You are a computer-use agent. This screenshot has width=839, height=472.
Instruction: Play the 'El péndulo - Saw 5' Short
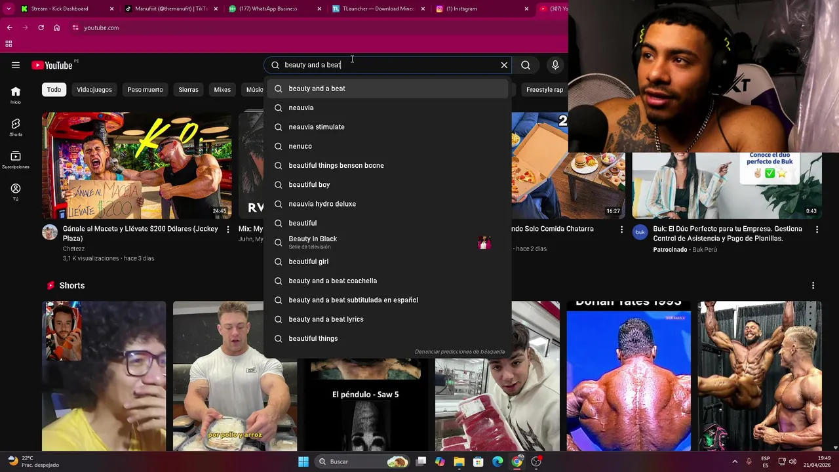tap(365, 404)
